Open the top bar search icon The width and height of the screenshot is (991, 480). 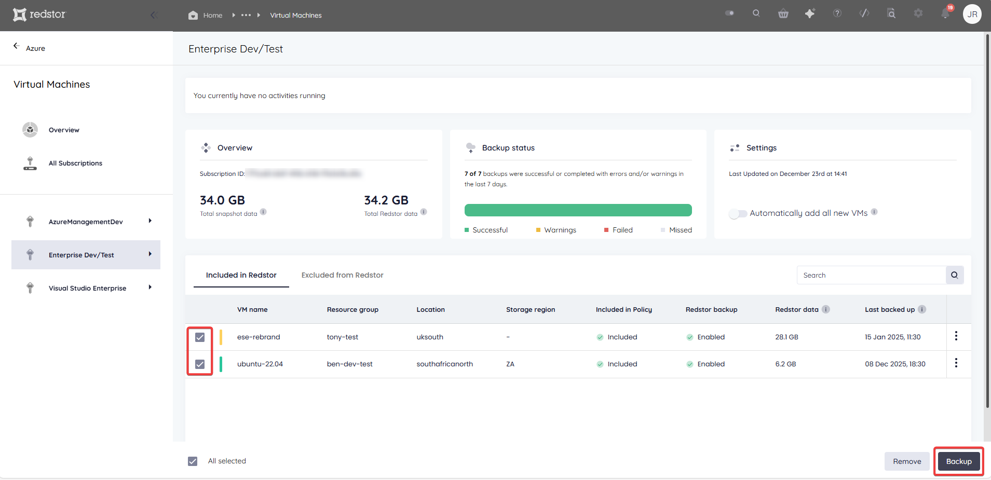coord(756,13)
